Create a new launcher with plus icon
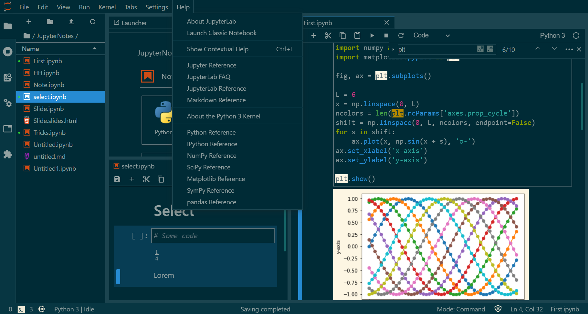 (29, 22)
